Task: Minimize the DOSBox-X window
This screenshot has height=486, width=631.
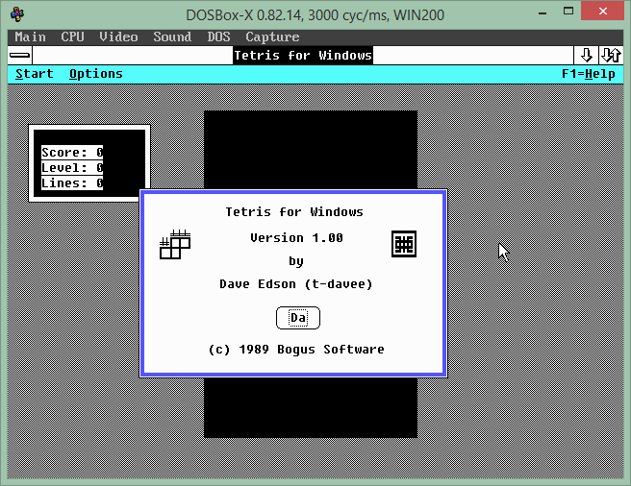Action: 543,12
